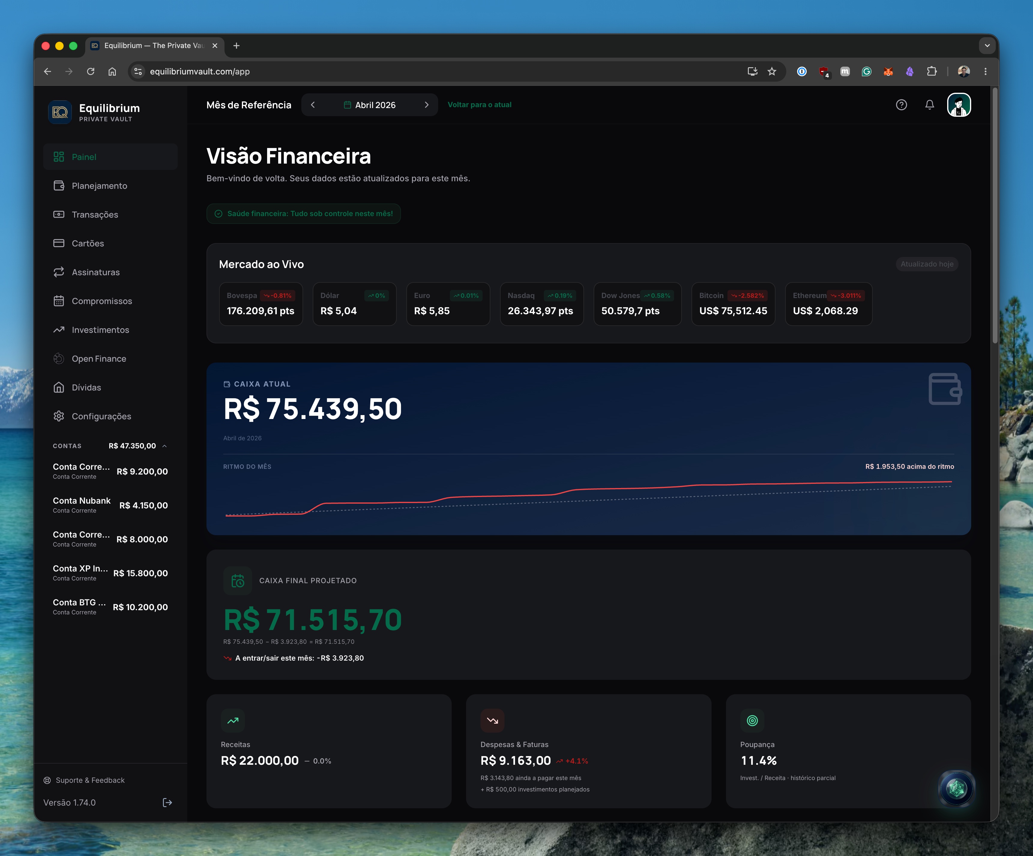
Task: Click the Saúde financeira status banner
Action: click(303, 213)
